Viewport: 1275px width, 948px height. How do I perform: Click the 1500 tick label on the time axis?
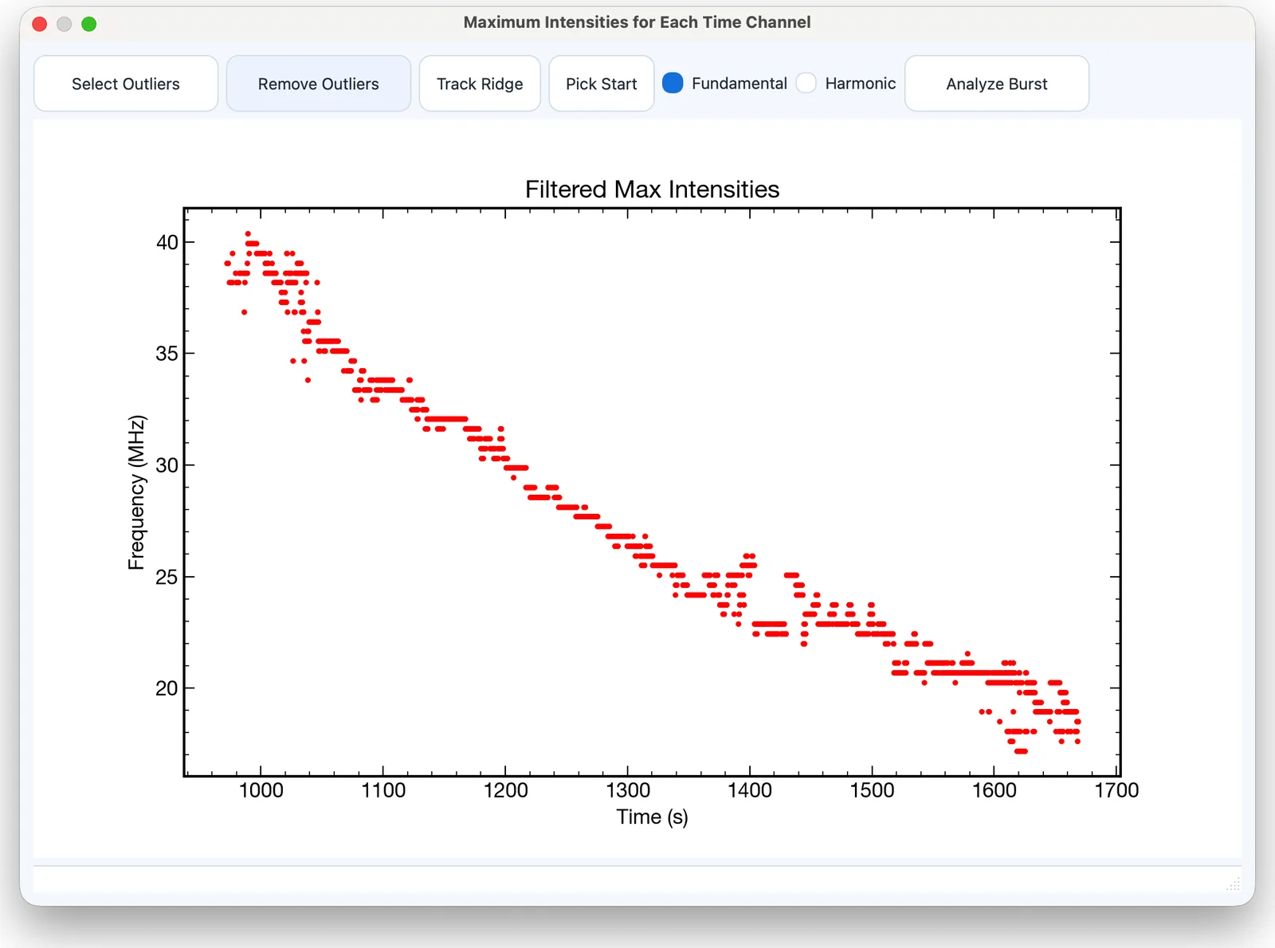pos(872,790)
